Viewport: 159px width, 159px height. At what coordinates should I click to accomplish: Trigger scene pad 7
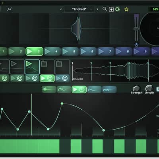tap(106, 51)
